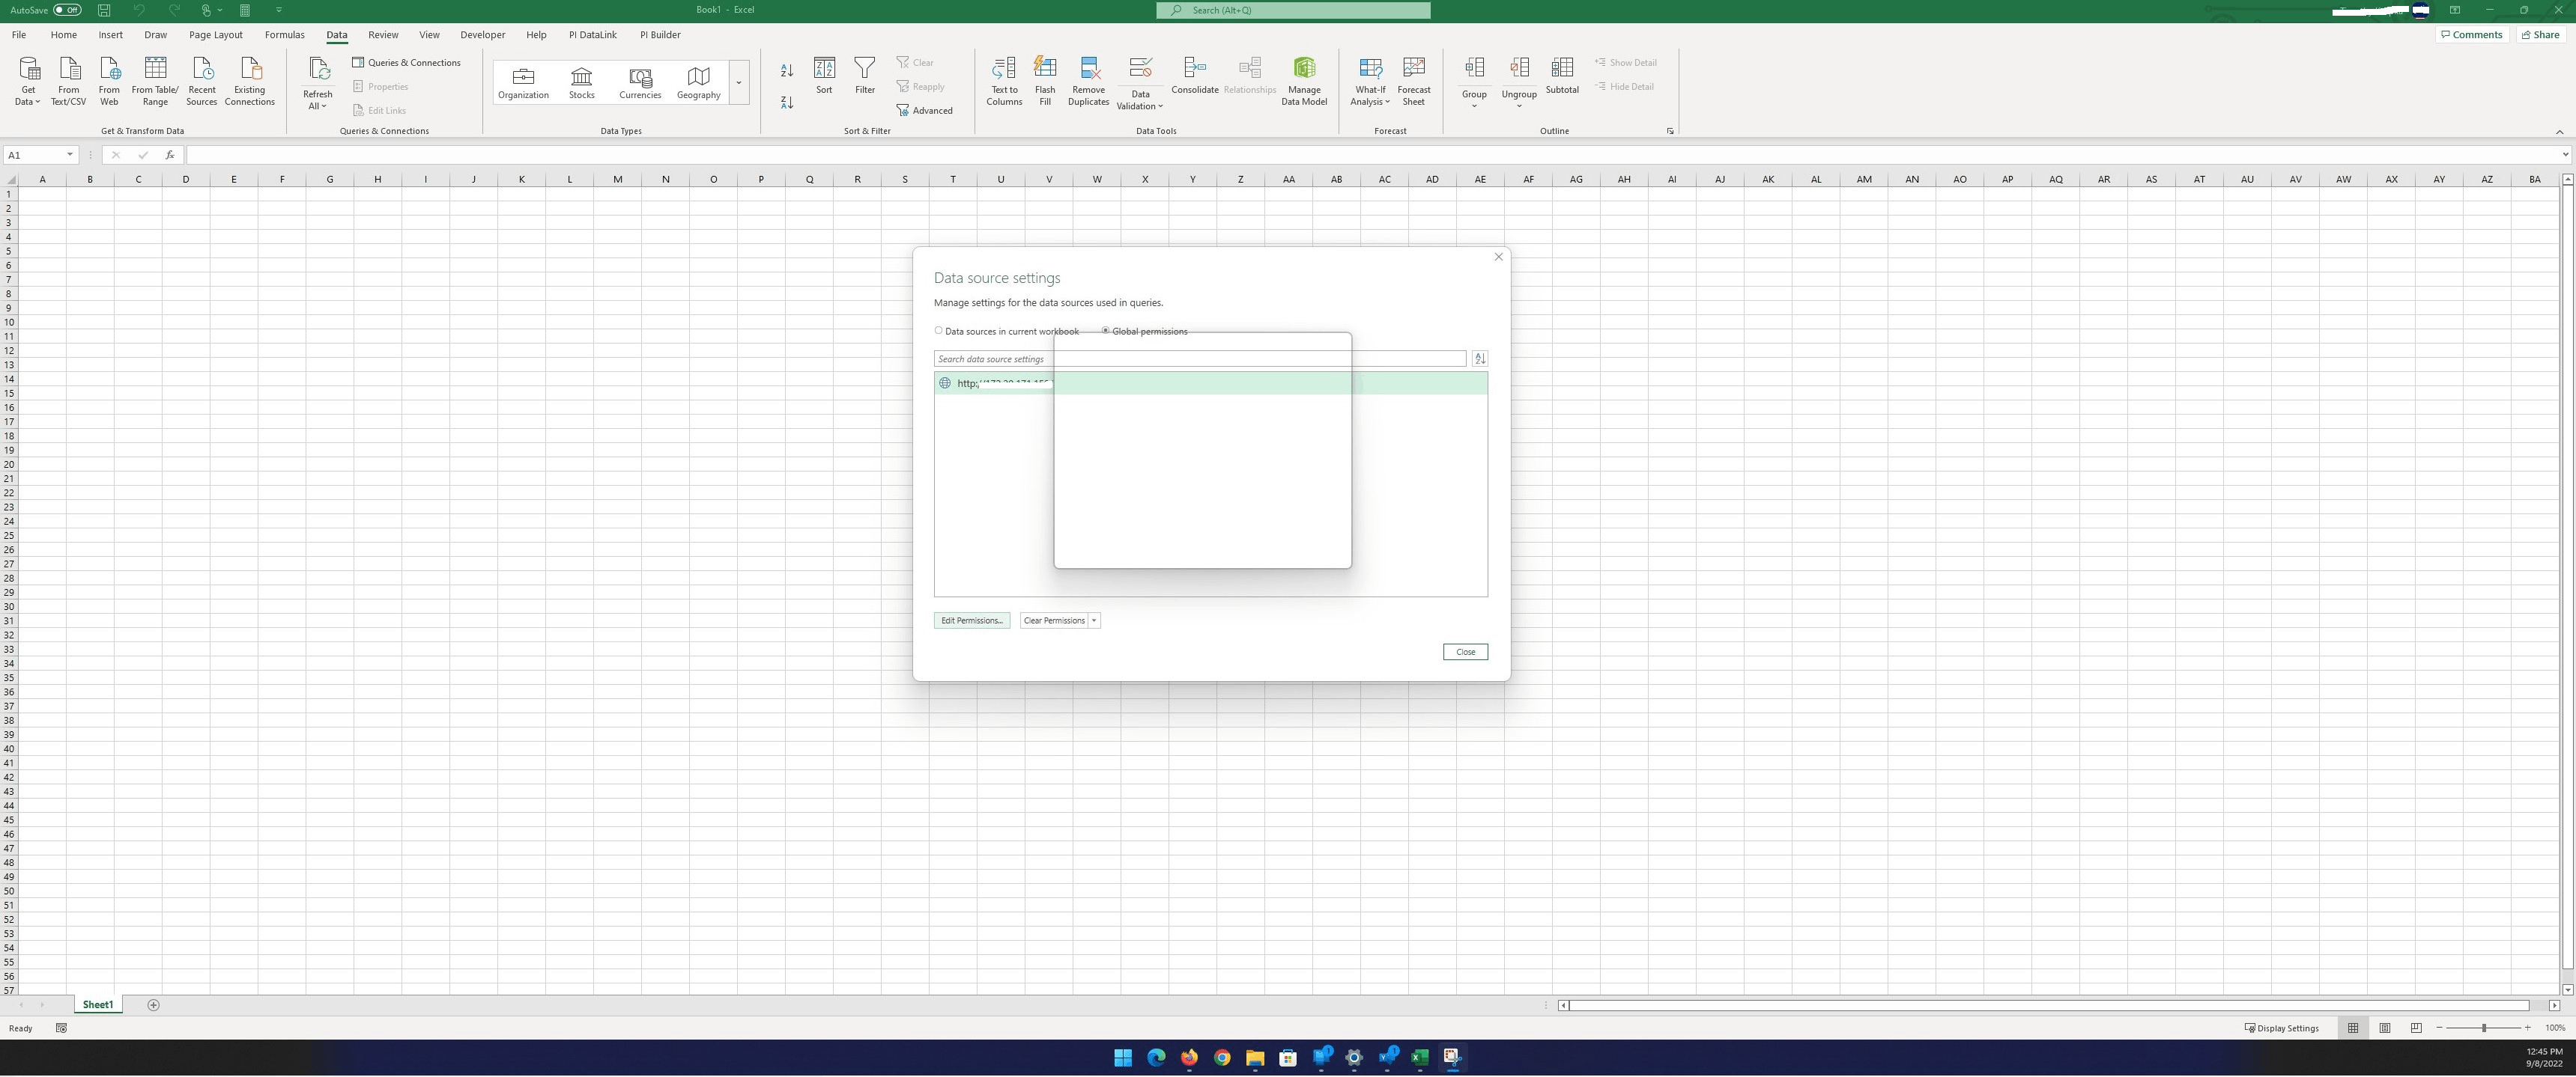Open the PI DataLink menu

[x=593, y=34]
